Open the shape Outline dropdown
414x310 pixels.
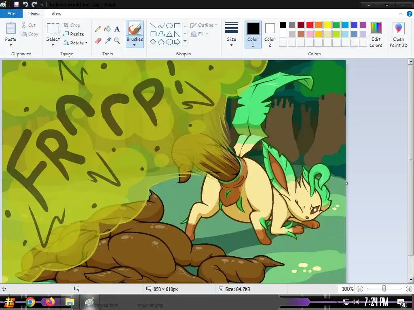tap(204, 25)
